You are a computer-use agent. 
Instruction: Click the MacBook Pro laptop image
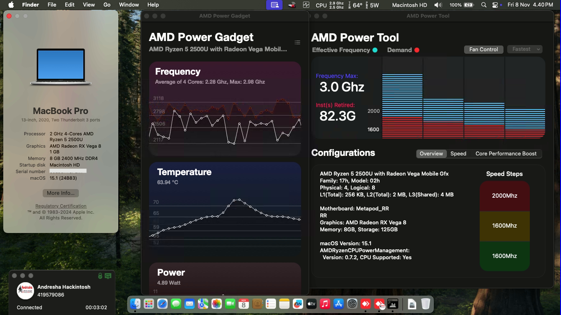tap(61, 67)
